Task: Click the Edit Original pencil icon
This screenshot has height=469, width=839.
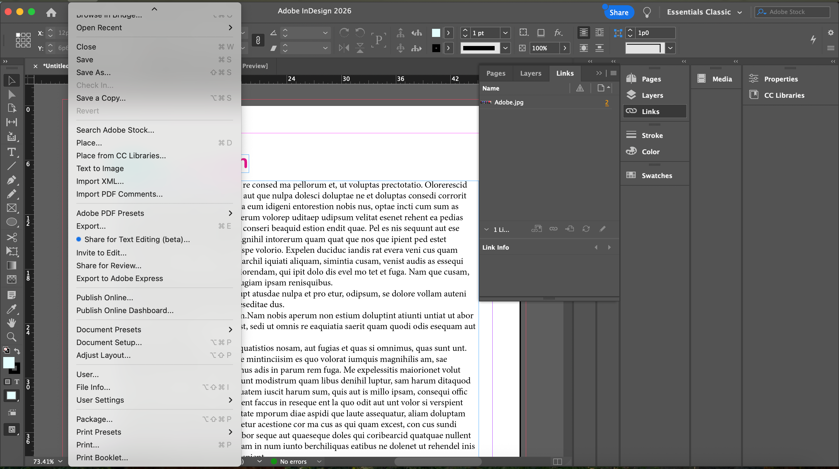Action: [602, 229]
